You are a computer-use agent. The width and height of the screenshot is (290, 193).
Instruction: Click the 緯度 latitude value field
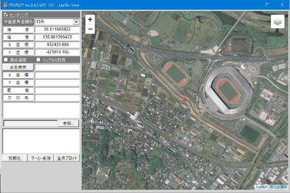[x=57, y=29]
